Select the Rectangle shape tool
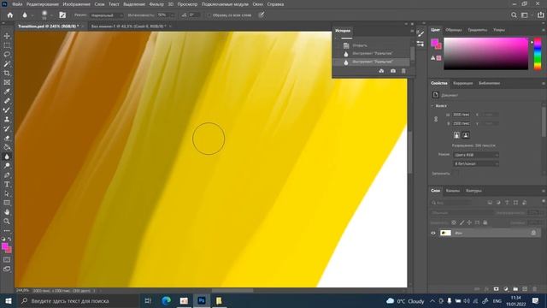The width and height of the screenshot is (547, 308). [x=7, y=203]
